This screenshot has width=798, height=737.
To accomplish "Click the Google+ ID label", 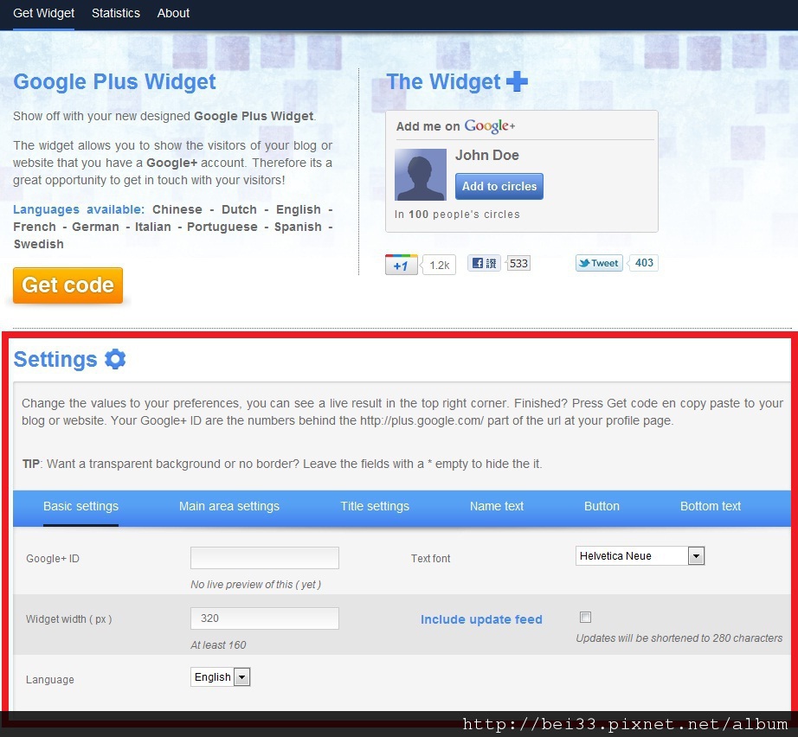I will click(x=53, y=559).
